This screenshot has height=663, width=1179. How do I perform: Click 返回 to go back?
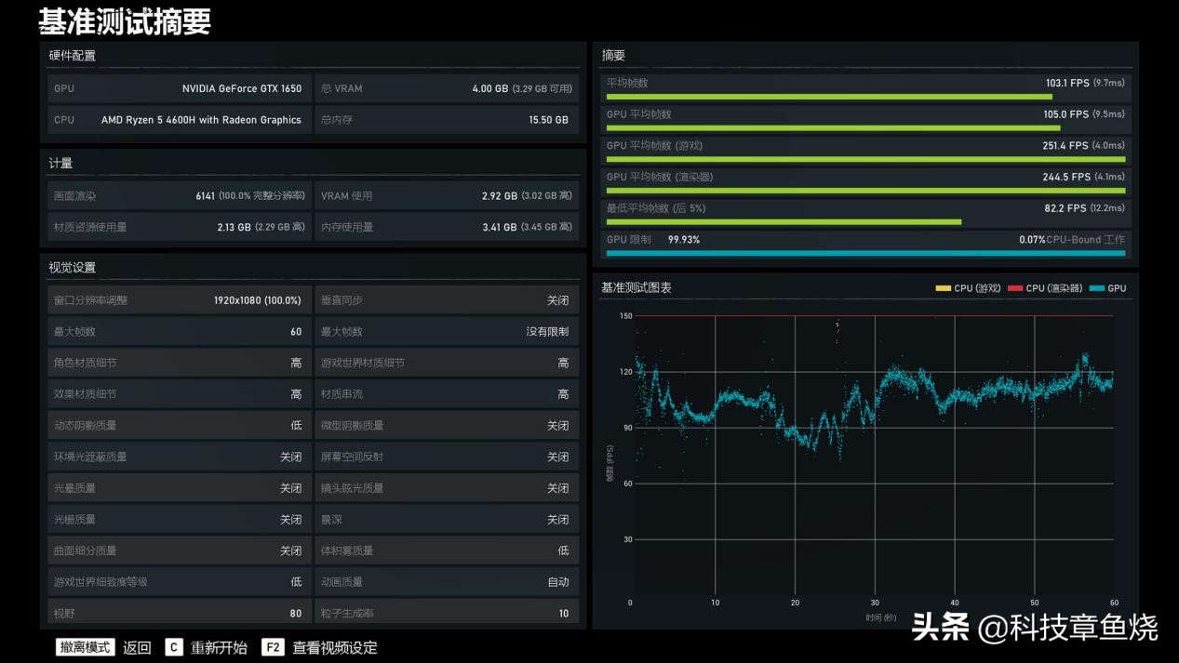(137, 647)
